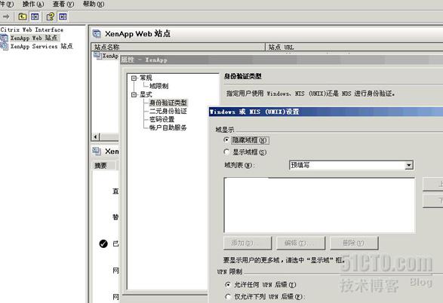Click the up-one-level folder toolbar icon
Screen dimensions: 443x303
(x=23, y=17)
